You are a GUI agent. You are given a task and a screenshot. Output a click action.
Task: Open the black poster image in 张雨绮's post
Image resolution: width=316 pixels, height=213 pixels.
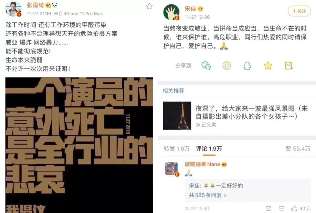(79, 145)
